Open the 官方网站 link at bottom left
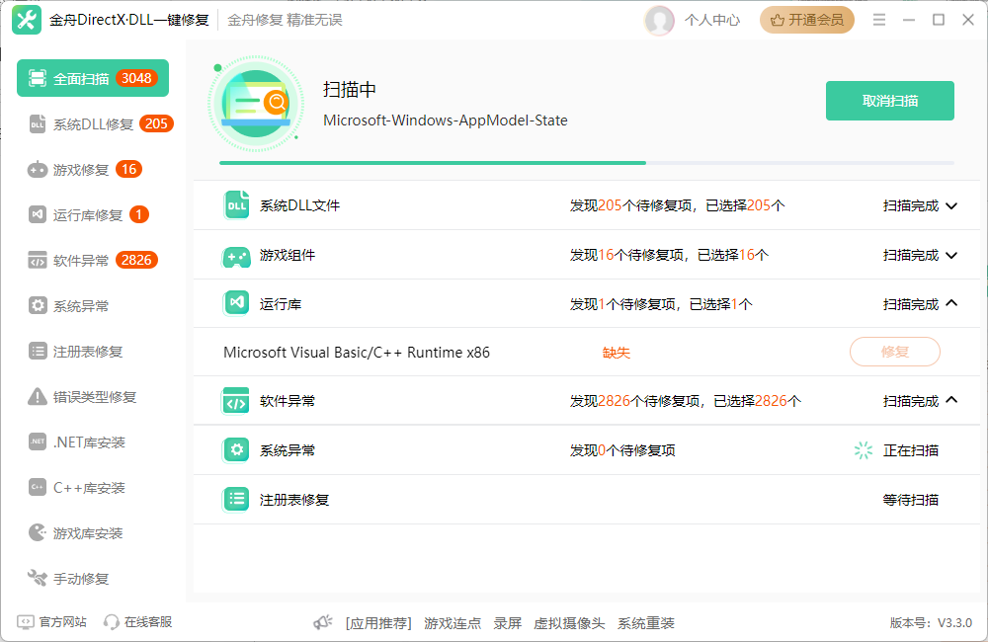This screenshot has height=642, width=988. (49, 621)
